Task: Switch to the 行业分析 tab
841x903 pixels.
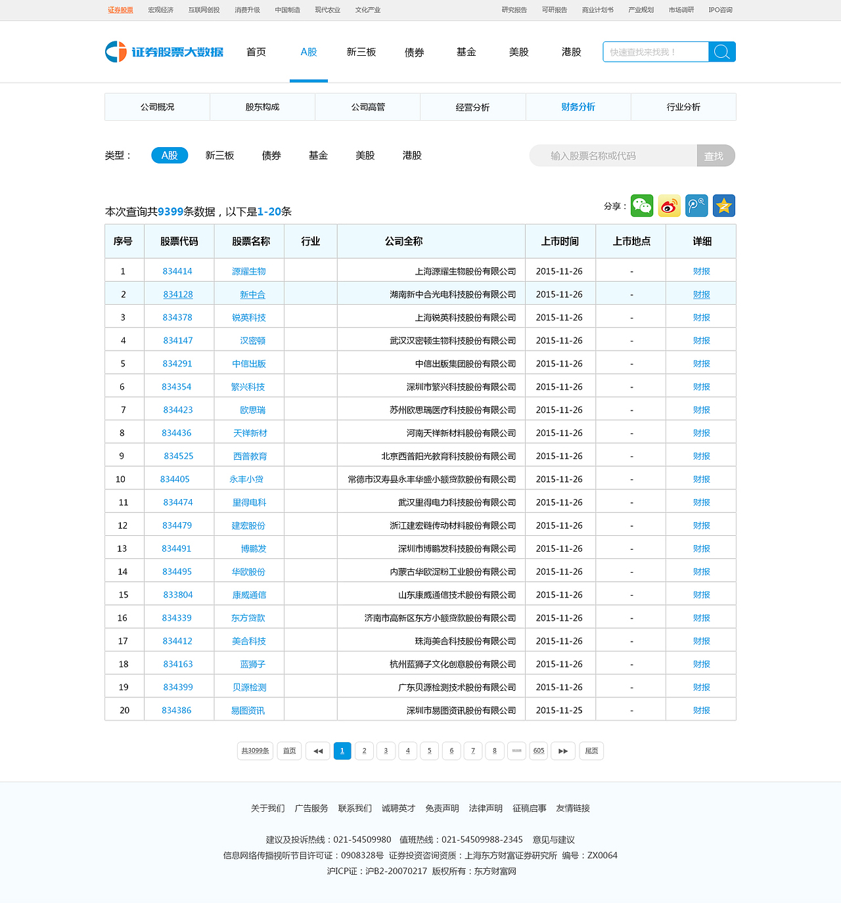Action: [x=683, y=107]
